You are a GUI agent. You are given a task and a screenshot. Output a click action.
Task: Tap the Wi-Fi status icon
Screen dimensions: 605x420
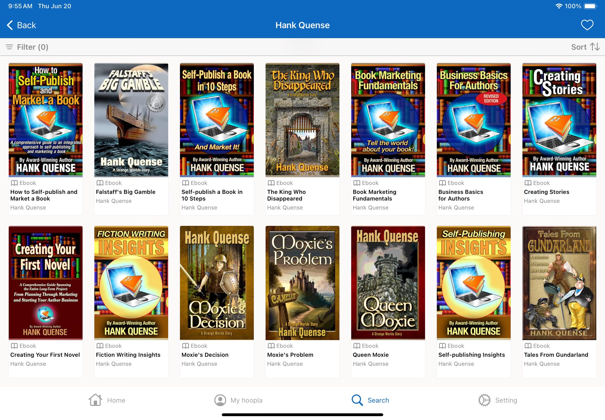coord(559,6)
